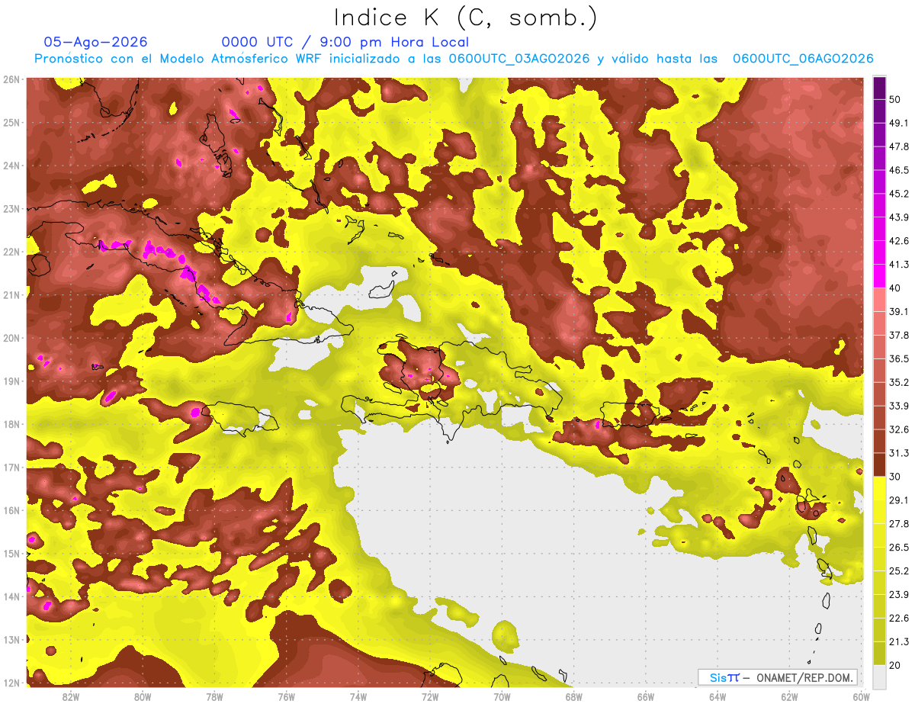Click the longitude label "76W"
This screenshot has width=915, height=707.
[x=286, y=697]
